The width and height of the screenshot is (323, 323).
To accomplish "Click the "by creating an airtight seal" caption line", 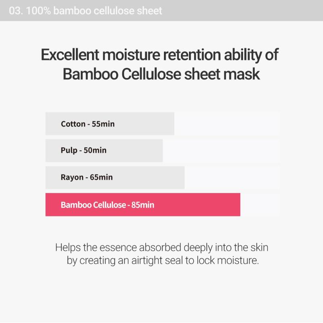I will click(x=162, y=260).
